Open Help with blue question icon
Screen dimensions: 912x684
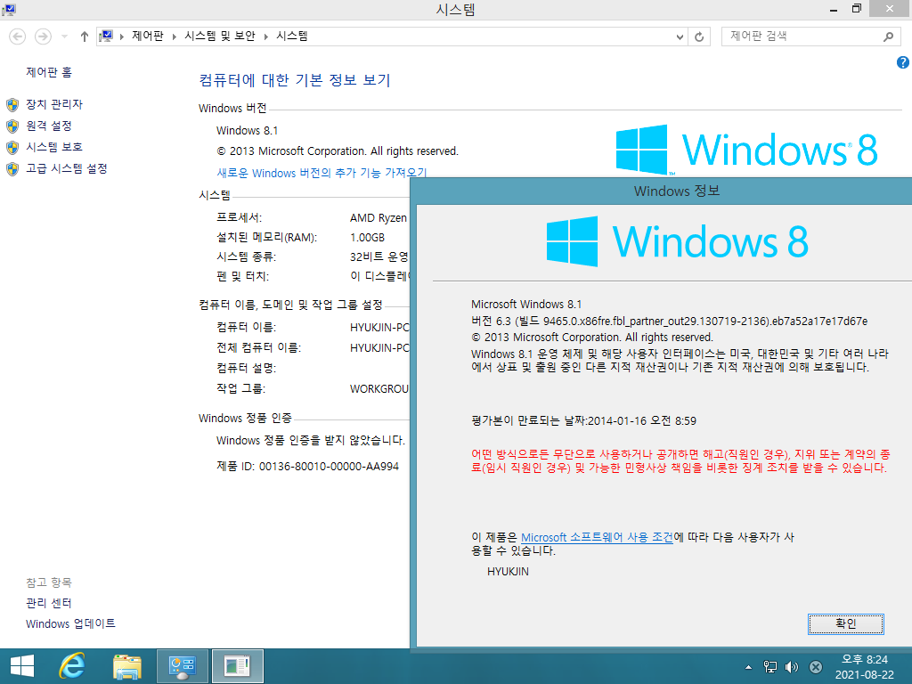click(x=903, y=62)
